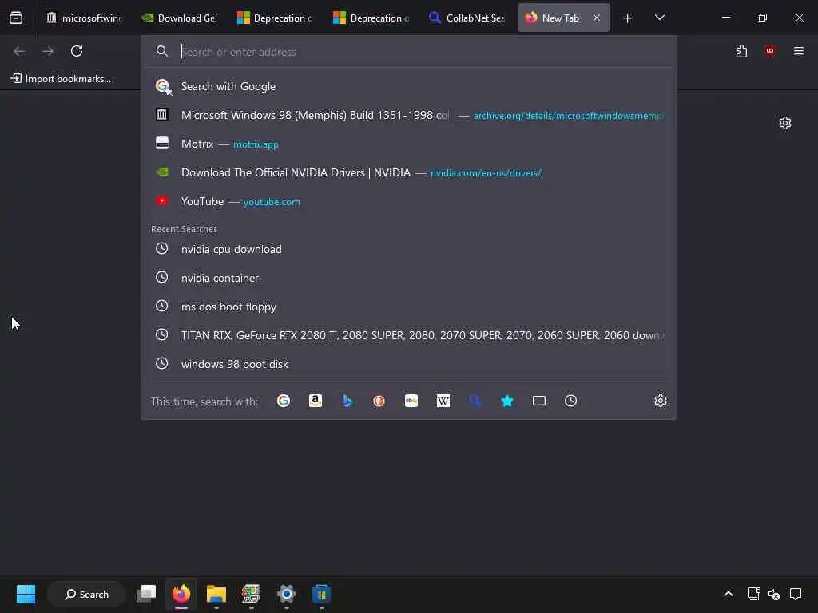Search this time with eBay icon
This screenshot has height=613, width=818.
click(411, 401)
